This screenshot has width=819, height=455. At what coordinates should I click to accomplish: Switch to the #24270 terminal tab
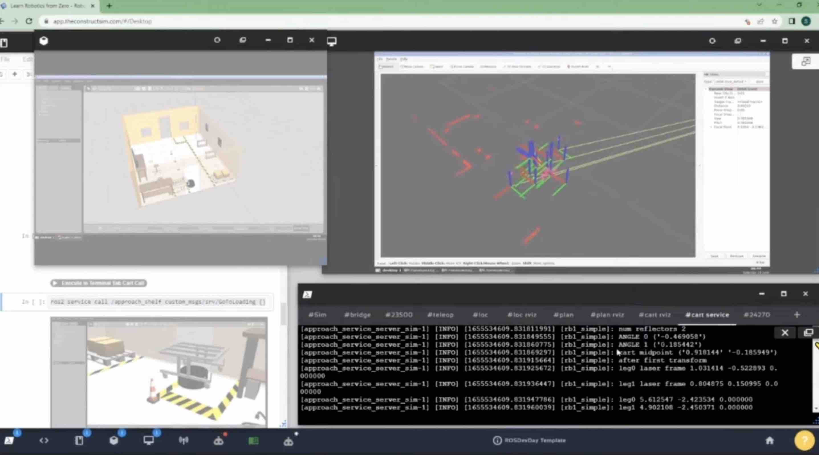pos(757,315)
